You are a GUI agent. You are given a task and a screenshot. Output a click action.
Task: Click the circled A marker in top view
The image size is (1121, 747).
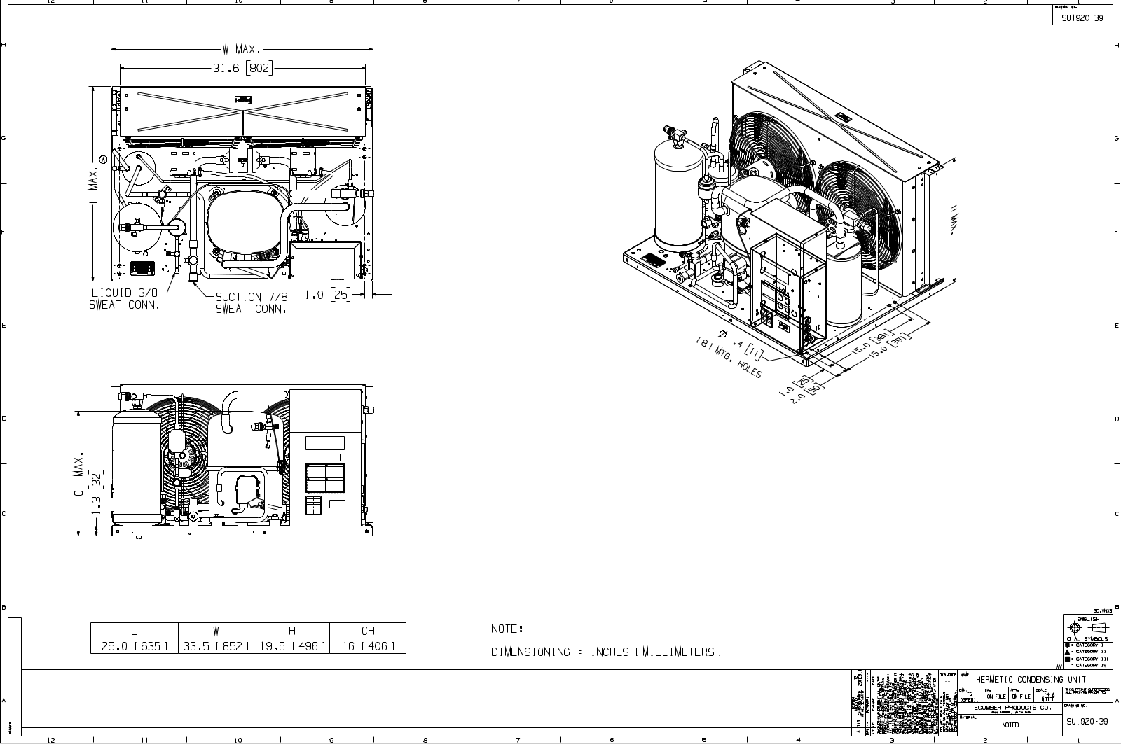click(x=104, y=160)
